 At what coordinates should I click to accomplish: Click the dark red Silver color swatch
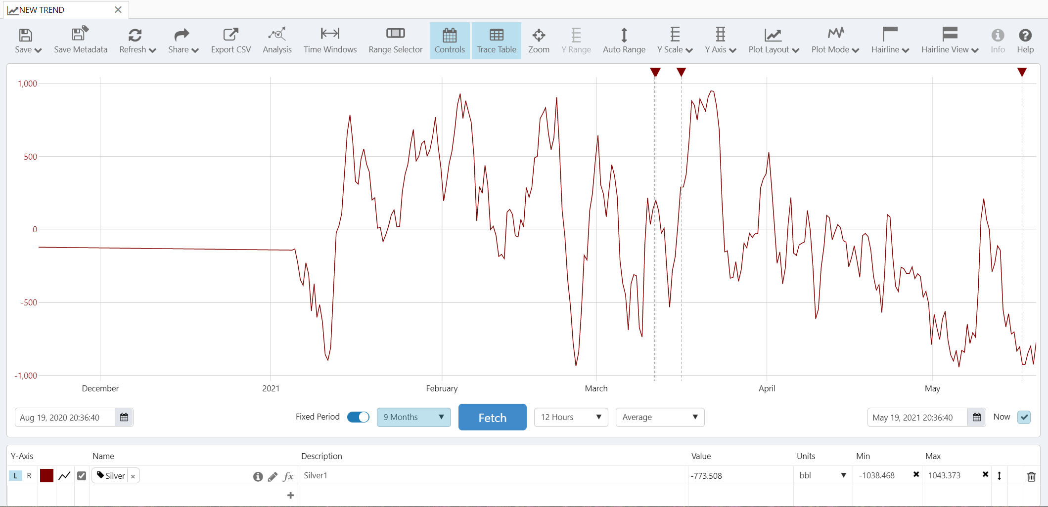click(46, 476)
